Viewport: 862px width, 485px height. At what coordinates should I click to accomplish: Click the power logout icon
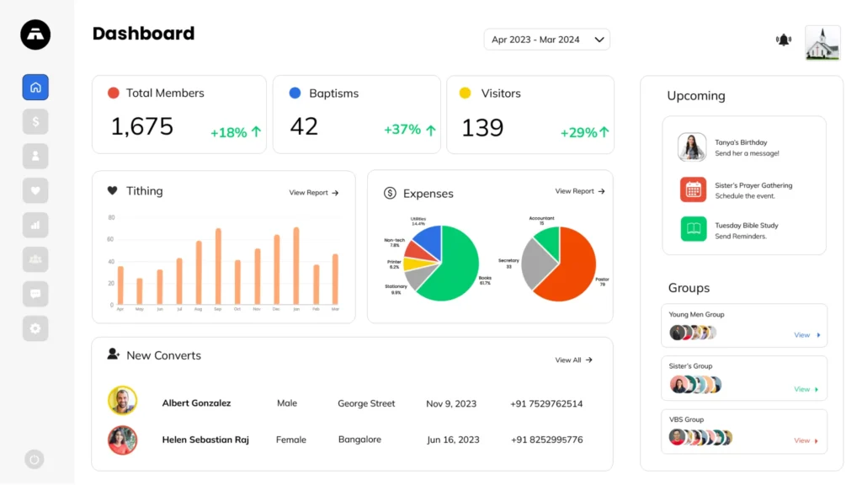coord(34,459)
